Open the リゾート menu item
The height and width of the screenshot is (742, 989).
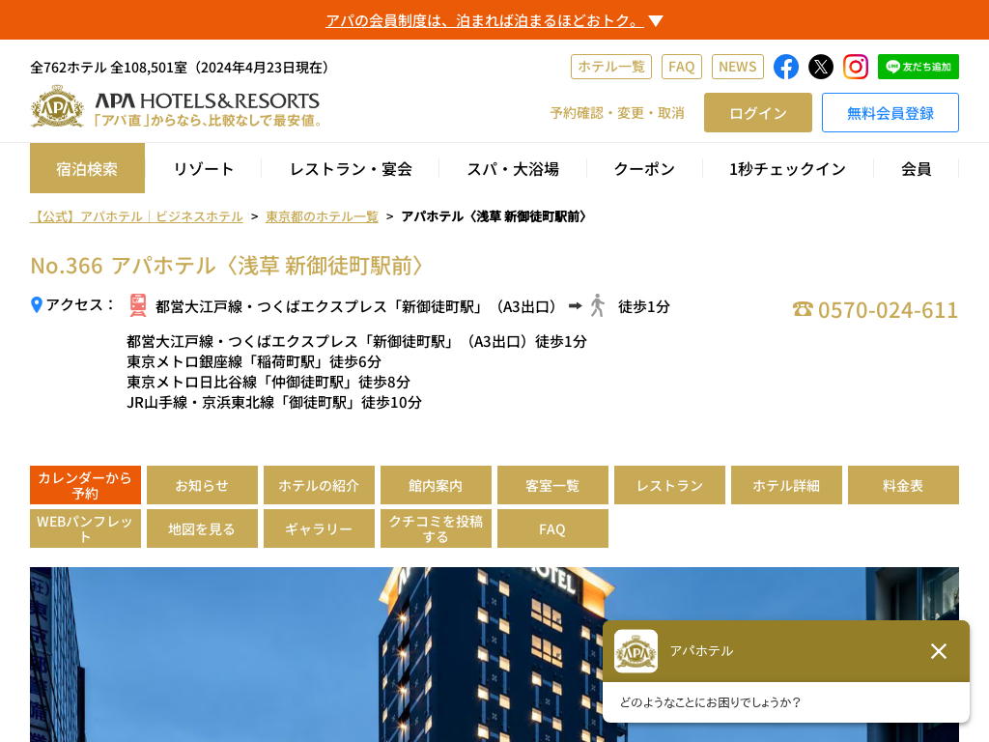point(203,168)
